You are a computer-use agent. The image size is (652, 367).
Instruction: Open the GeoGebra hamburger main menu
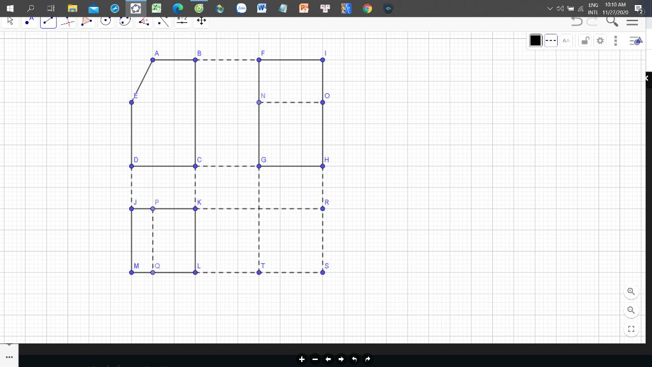632,22
